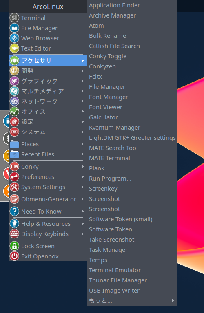Click the File Manager icon in ArcoLinux menu
Screen dimensions: 204x313
click(x=14, y=28)
